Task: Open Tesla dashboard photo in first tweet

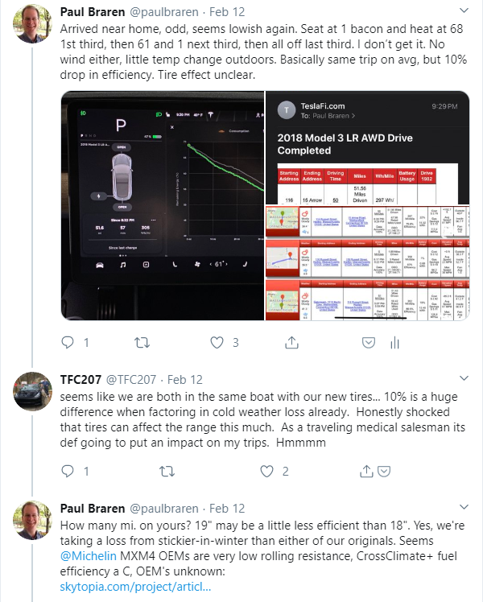Action: click(x=163, y=205)
